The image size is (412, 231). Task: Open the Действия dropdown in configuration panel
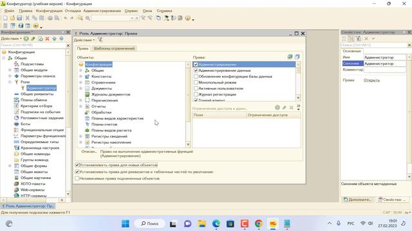tap(11, 38)
